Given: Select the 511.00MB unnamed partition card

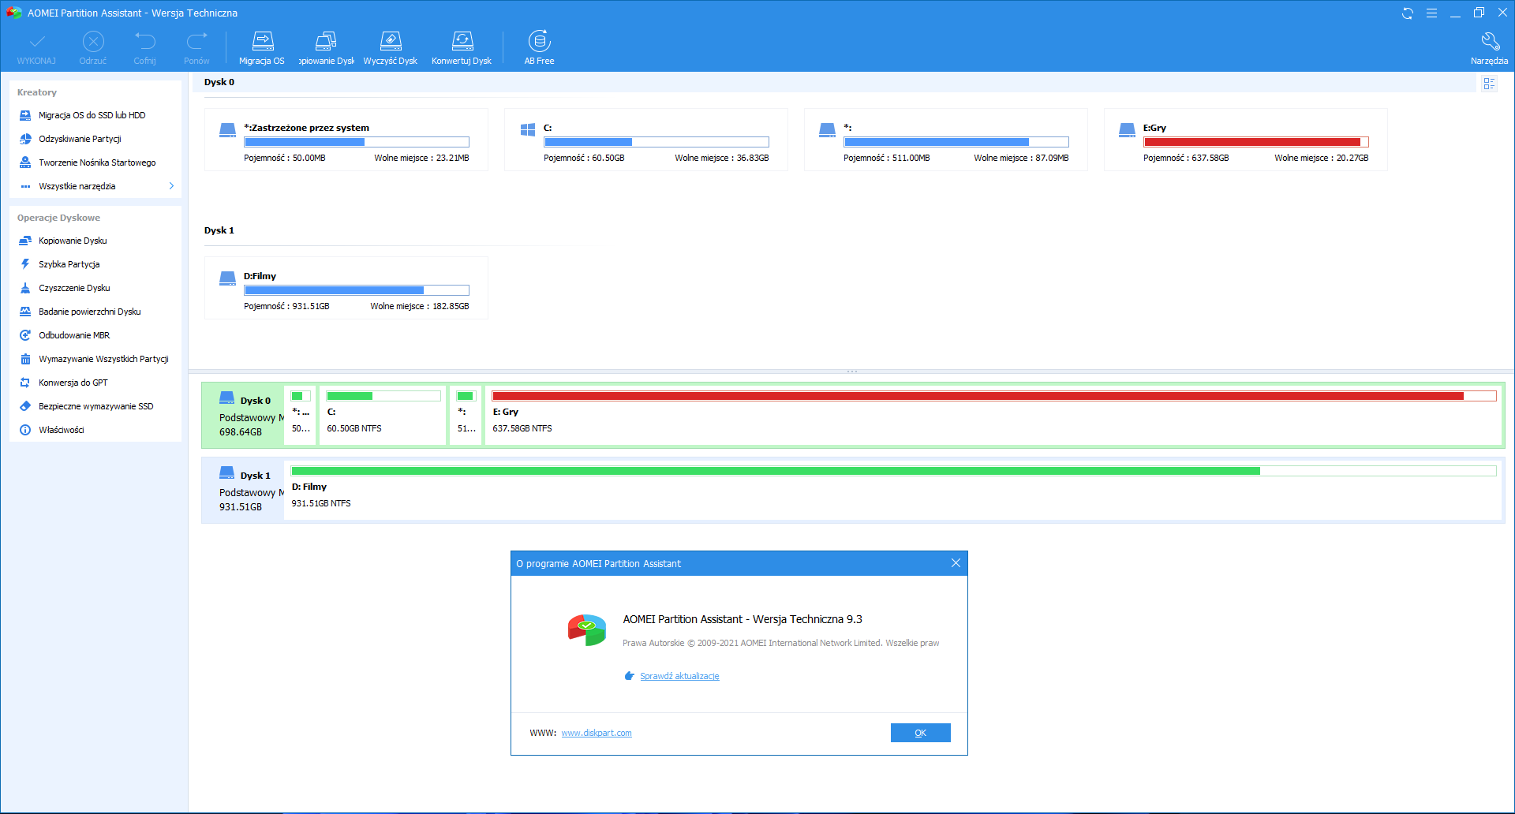Looking at the screenshot, I should click(946, 140).
